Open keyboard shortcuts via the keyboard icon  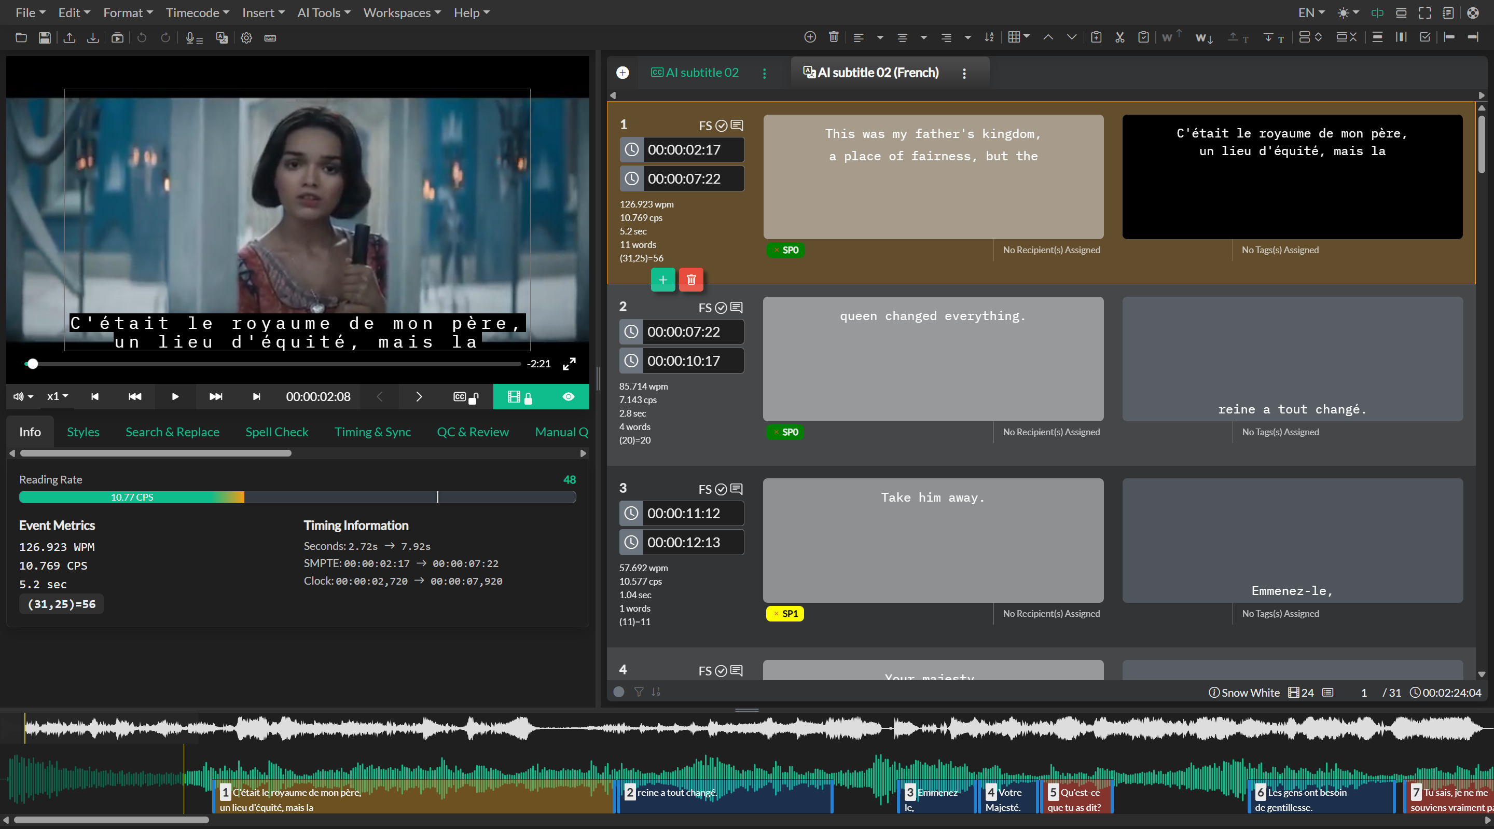pos(270,38)
